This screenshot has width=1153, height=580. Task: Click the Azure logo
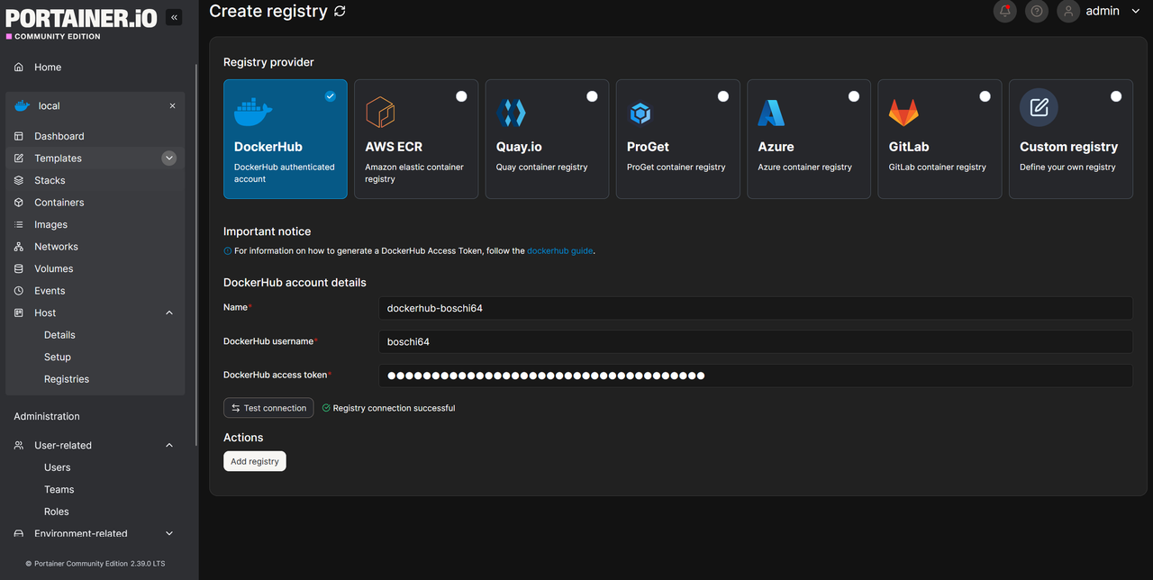click(771, 113)
